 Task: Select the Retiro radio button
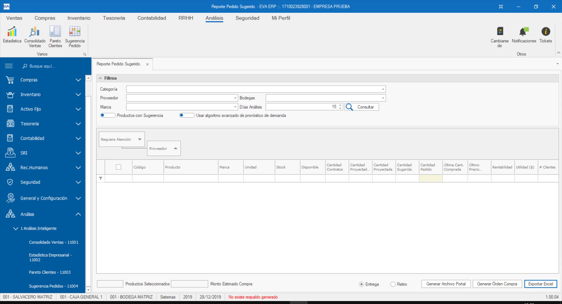tap(393, 284)
